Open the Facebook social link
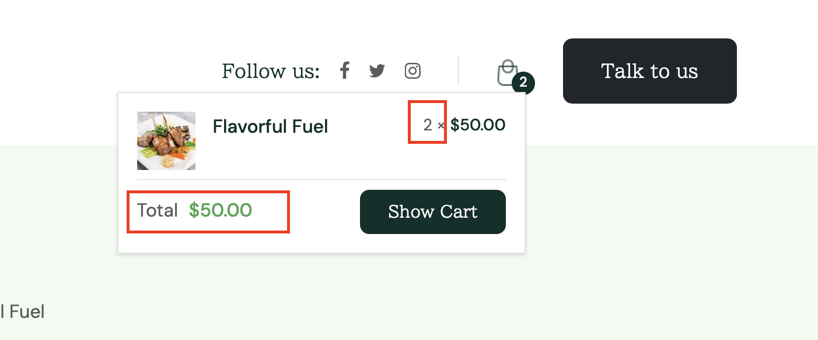 coord(345,71)
